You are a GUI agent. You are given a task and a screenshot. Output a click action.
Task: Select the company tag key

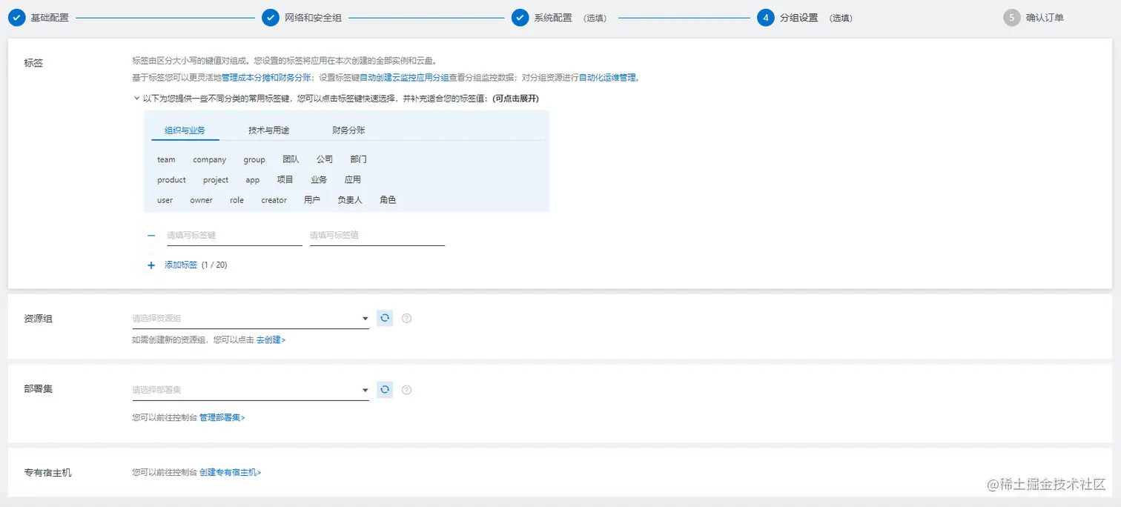pyautogui.click(x=210, y=159)
